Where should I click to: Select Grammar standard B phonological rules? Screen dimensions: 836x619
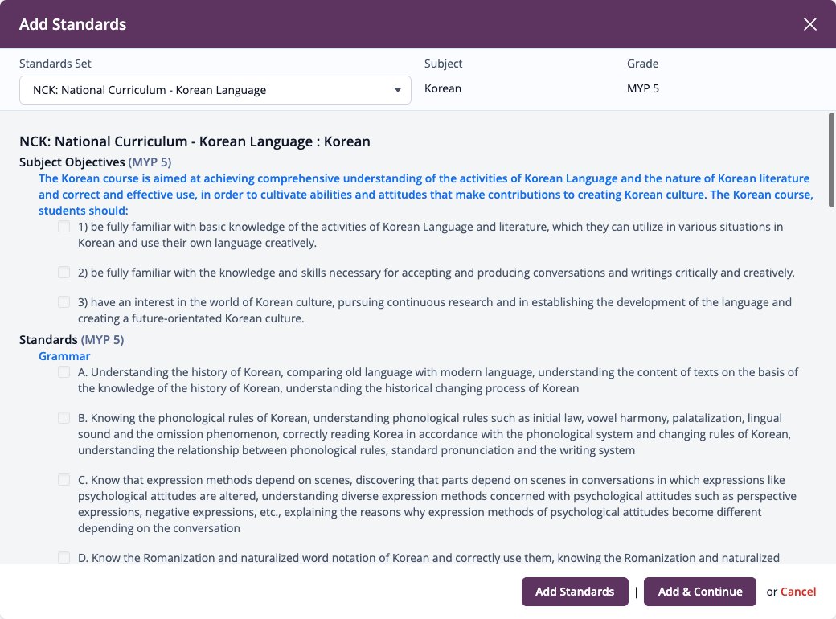click(64, 418)
